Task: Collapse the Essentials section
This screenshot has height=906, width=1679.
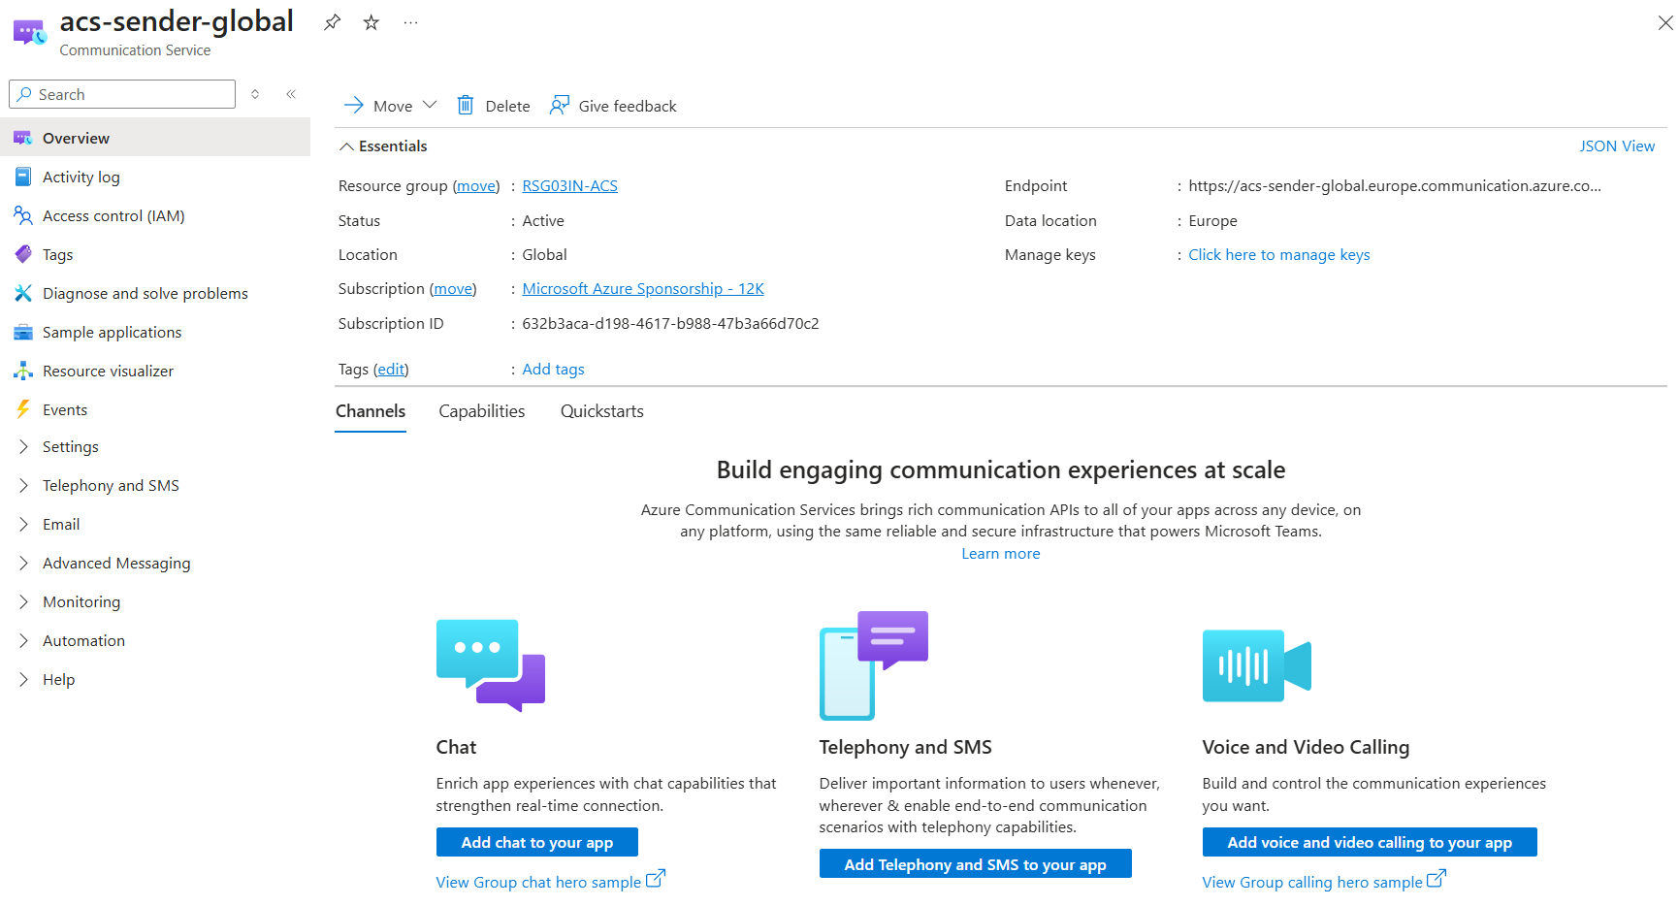Action: click(346, 146)
